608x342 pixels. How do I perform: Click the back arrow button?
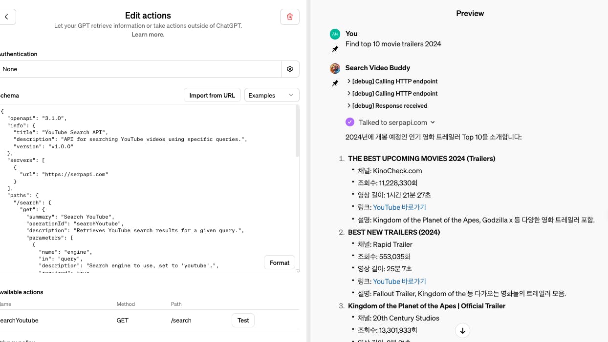point(7,17)
